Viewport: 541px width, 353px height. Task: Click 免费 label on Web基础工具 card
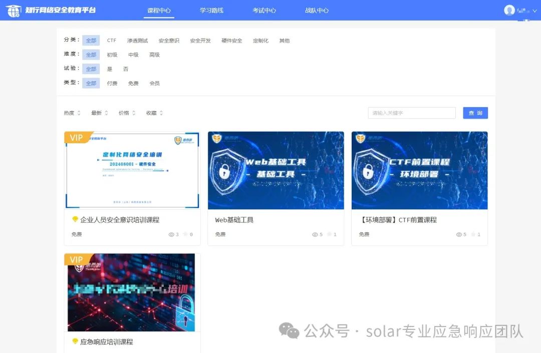(x=220, y=234)
